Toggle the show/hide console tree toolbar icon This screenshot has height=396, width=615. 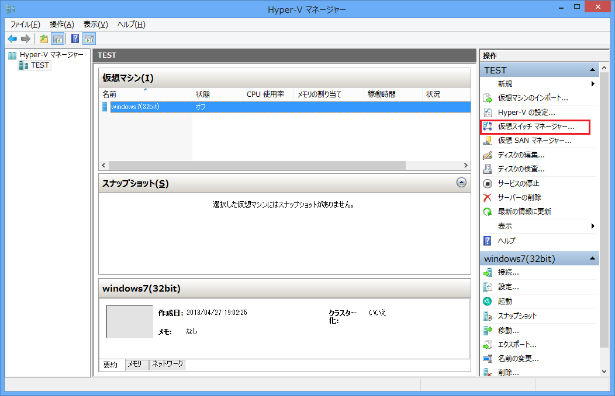[x=58, y=38]
